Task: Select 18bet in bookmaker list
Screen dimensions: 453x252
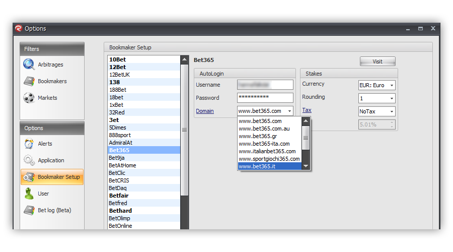Action: 144,97
